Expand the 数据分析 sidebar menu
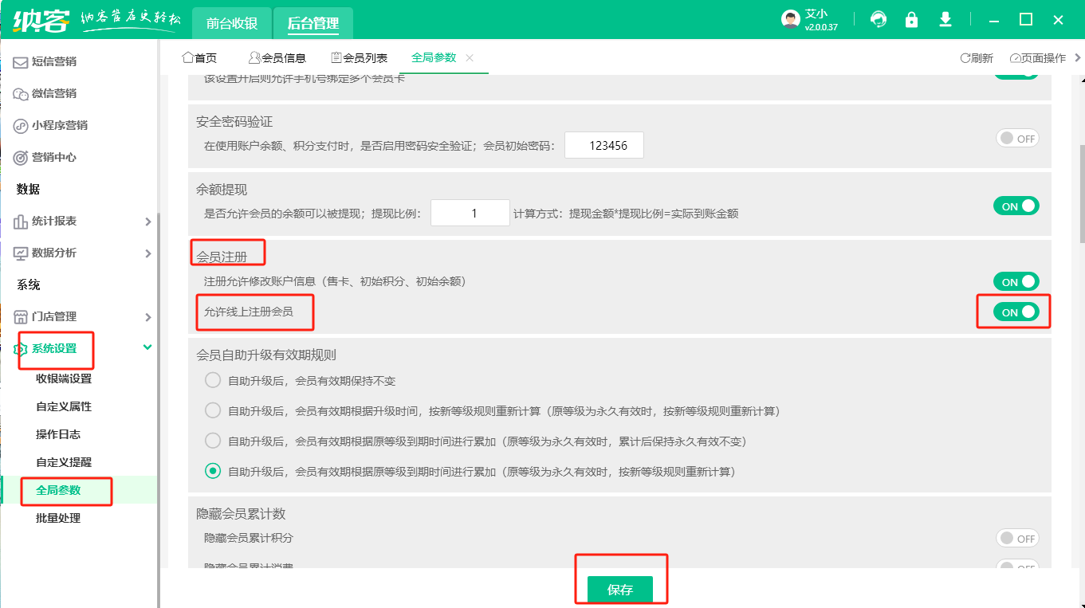Viewport: 1085px width, 608px height. tap(80, 253)
